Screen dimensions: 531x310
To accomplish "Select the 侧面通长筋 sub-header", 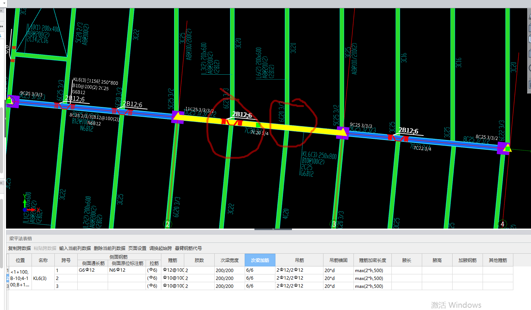I will [93, 263].
